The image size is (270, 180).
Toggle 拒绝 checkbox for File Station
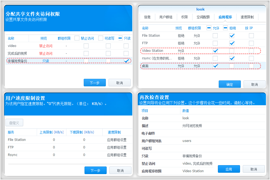point(231,35)
